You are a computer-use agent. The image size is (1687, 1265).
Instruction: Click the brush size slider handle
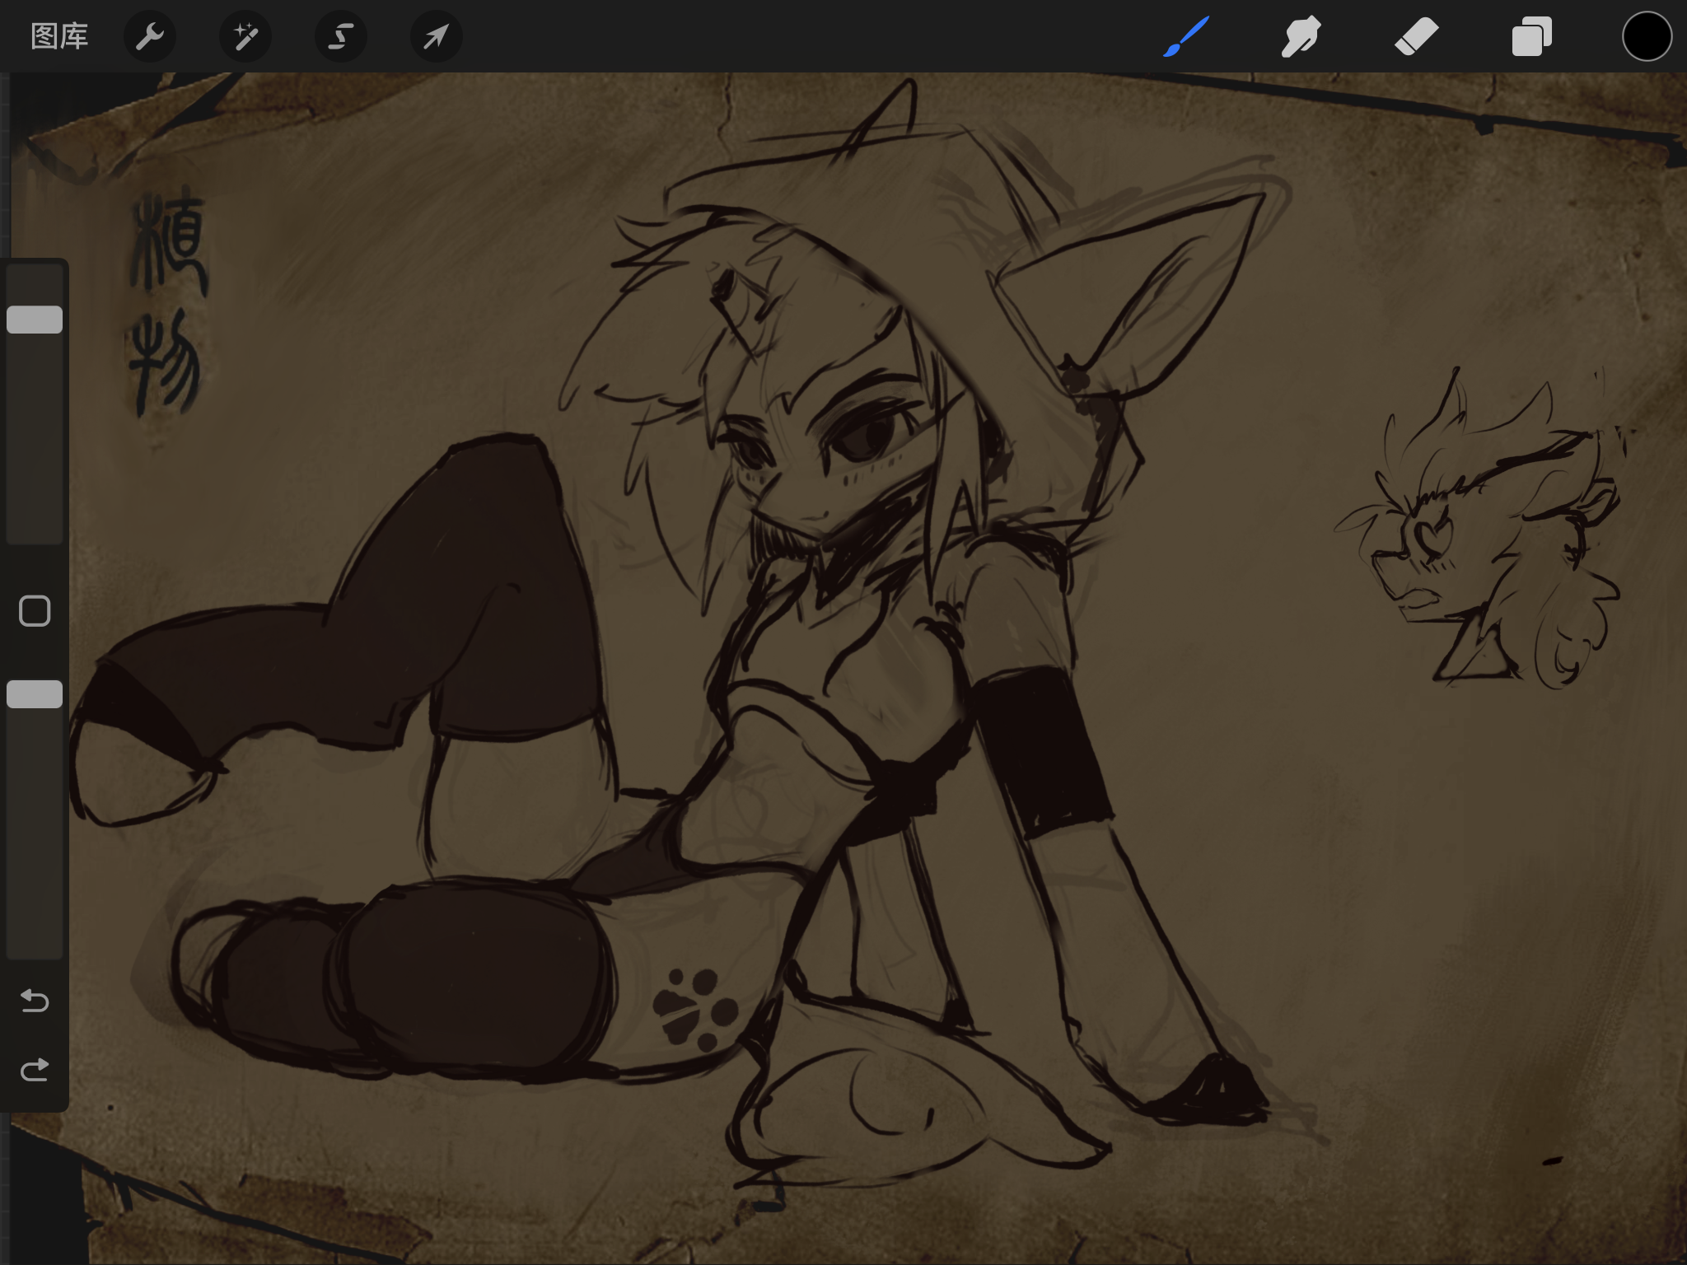[35, 320]
